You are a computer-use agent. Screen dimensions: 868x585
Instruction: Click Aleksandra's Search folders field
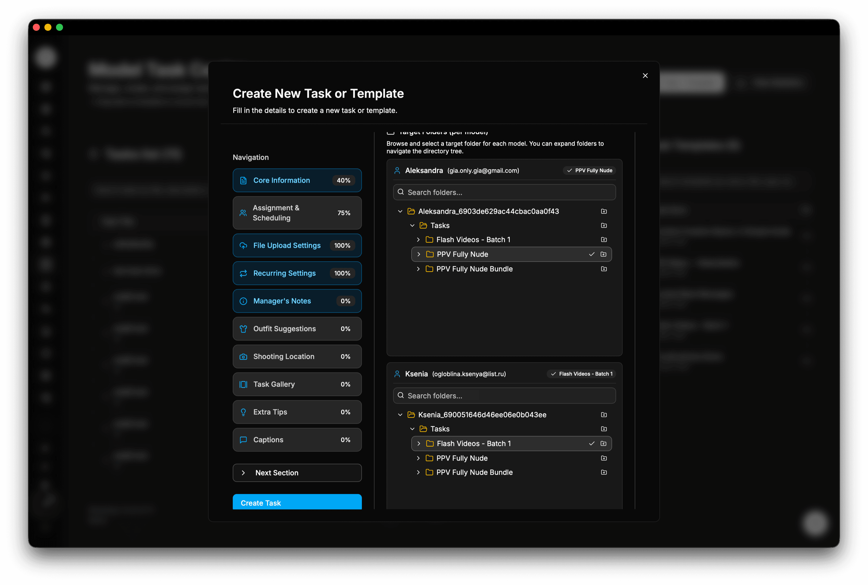tap(504, 193)
